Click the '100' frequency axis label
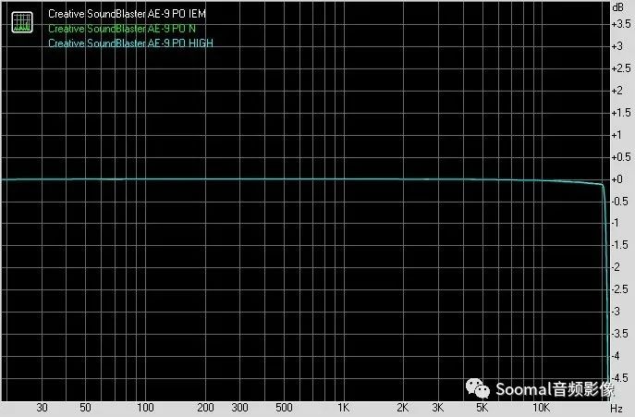This screenshot has width=635, height=417. click(145, 407)
